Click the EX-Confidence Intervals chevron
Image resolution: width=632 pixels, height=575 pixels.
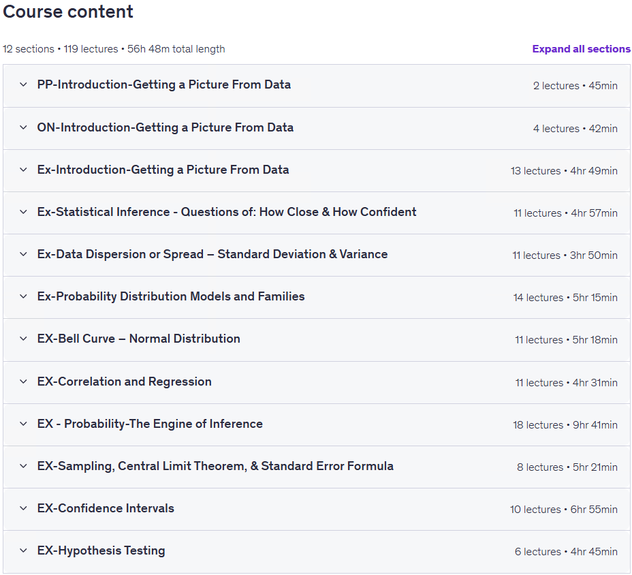click(x=23, y=508)
